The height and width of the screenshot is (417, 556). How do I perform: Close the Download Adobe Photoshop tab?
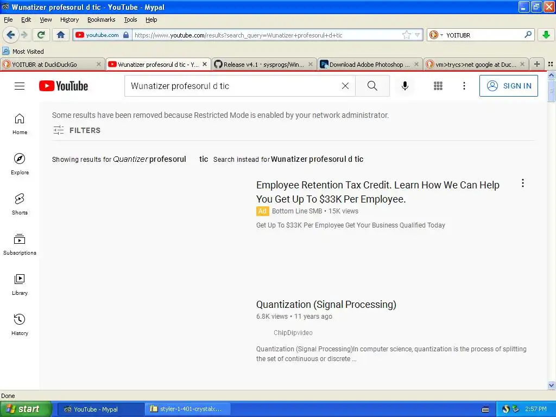416,64
